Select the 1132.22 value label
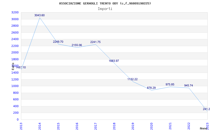The height and width of the screenshot is (131, 210). tap(133, 79)
